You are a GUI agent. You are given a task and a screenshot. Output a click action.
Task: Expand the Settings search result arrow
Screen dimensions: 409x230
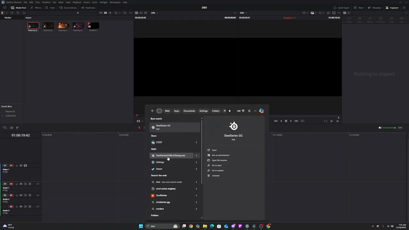pyautogui.click(x=196, y=162)
